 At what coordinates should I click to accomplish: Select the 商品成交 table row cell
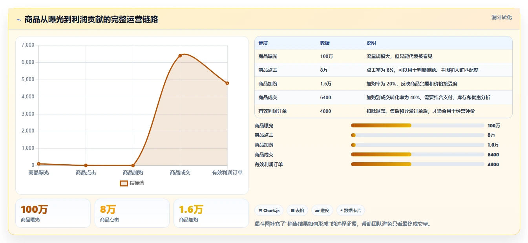[x=268, y=98]
